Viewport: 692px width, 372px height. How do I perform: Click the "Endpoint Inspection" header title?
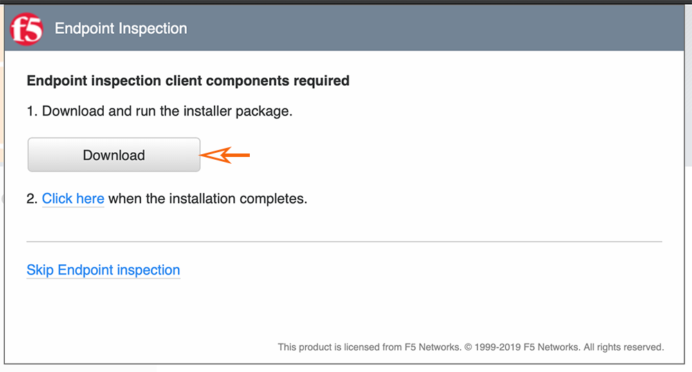tap(121, 29)
